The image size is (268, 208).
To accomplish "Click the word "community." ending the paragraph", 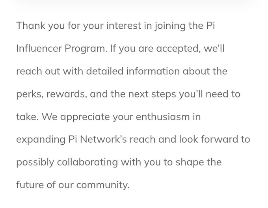I will coord(103,185).
